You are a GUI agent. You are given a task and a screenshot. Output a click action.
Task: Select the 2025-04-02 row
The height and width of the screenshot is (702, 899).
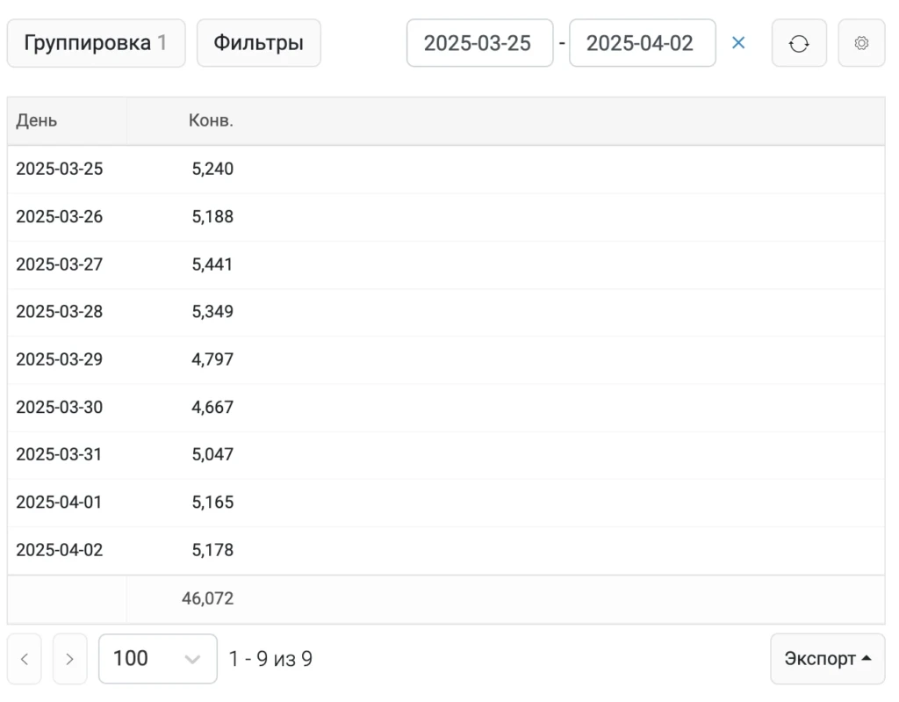coord(446,551)
